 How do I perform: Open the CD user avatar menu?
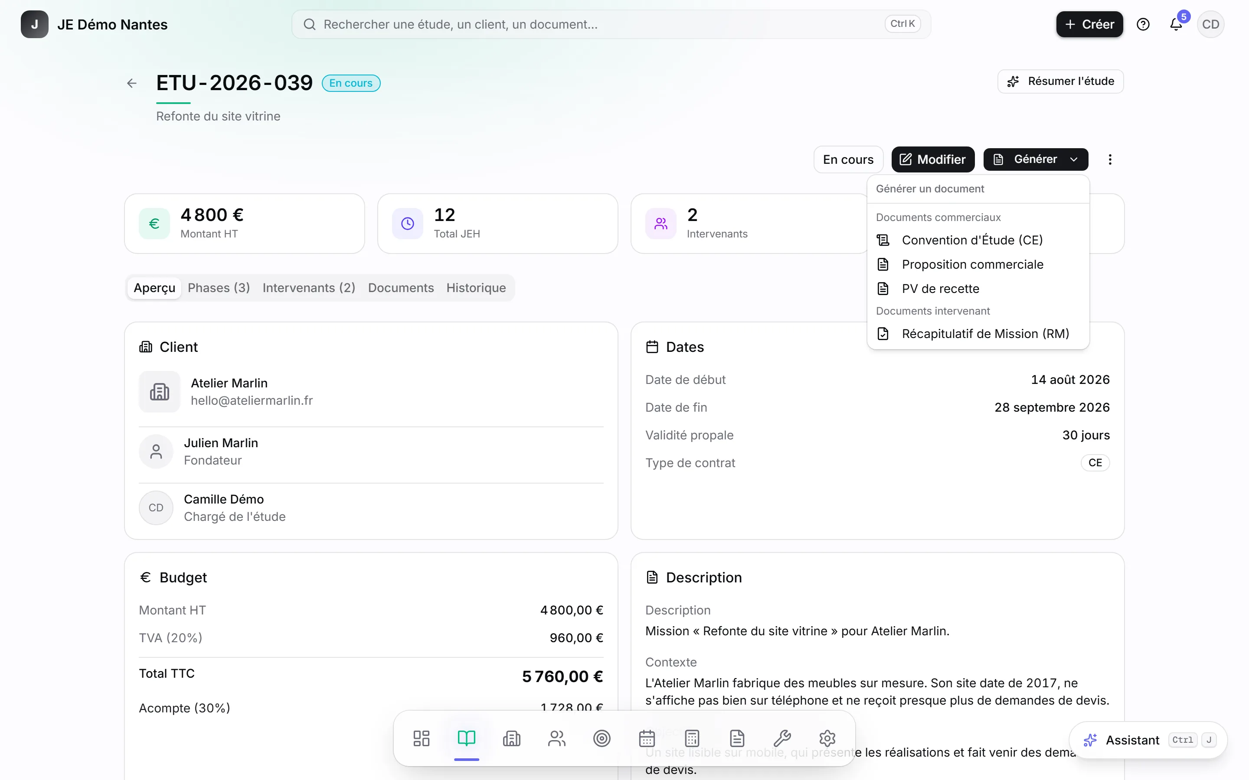[x=1210, y=24]
